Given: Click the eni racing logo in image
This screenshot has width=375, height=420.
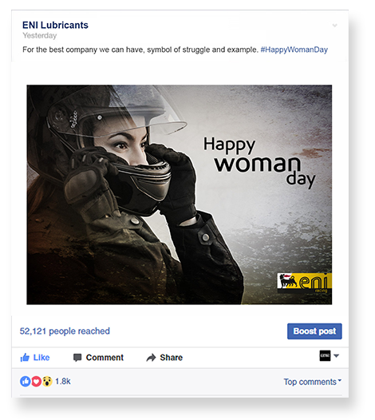Looking at the screenshot, I should click(x=305, y=283).
